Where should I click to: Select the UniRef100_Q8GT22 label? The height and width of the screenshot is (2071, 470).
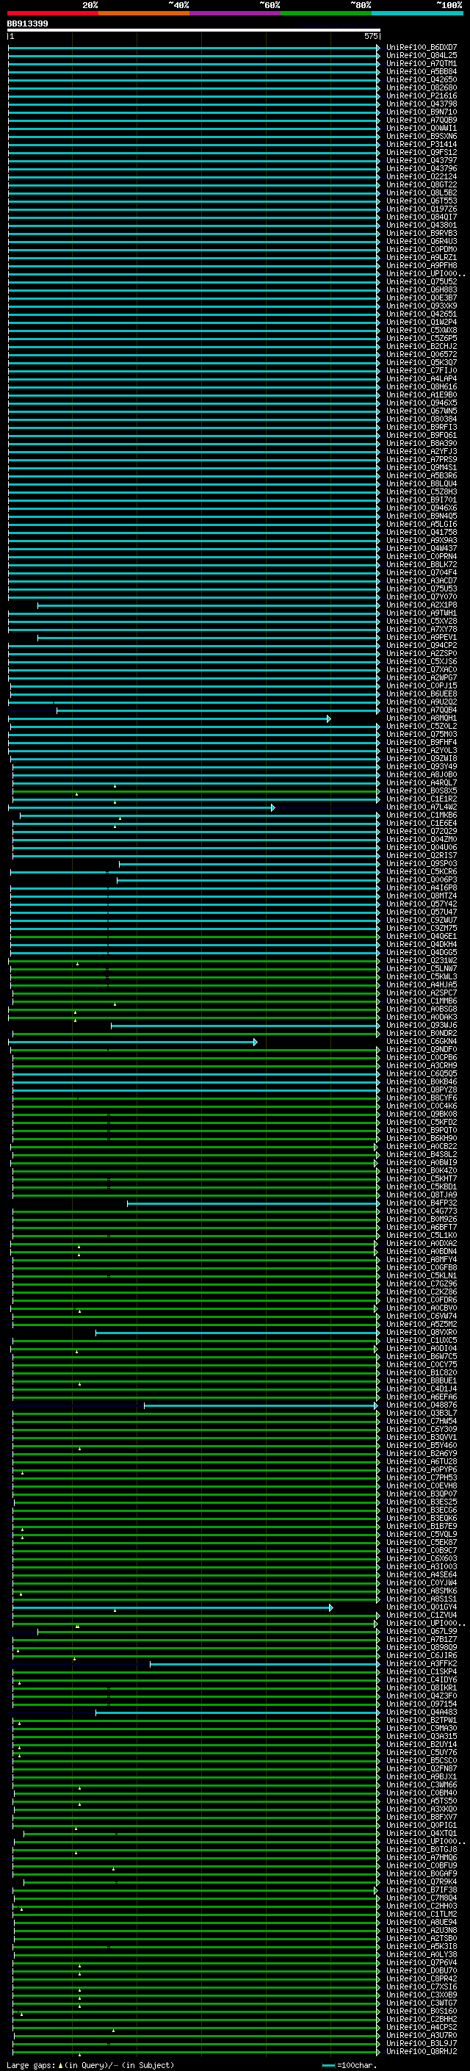pos(422,185)
